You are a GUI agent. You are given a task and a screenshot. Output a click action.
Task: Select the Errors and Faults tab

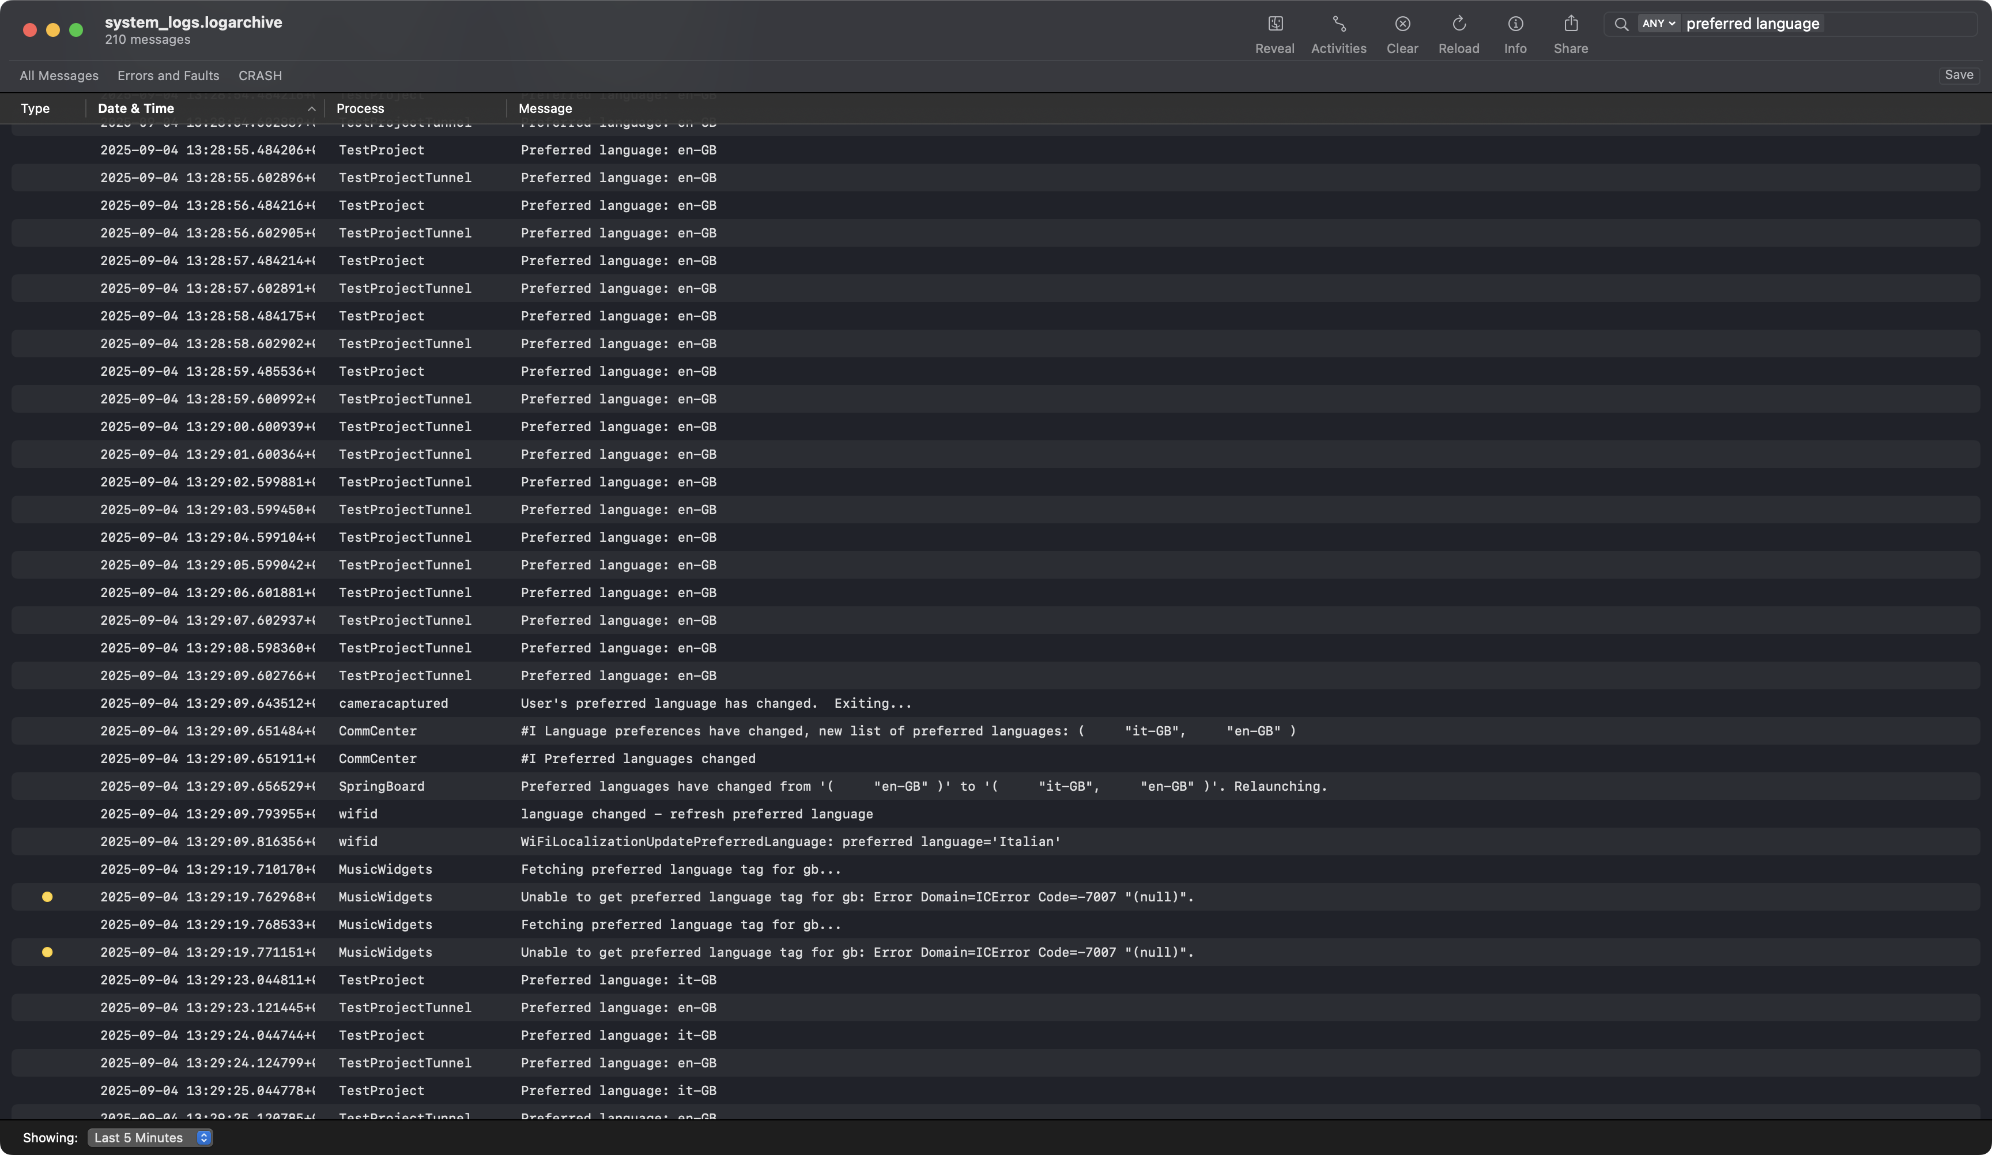[x=168, y=75]
